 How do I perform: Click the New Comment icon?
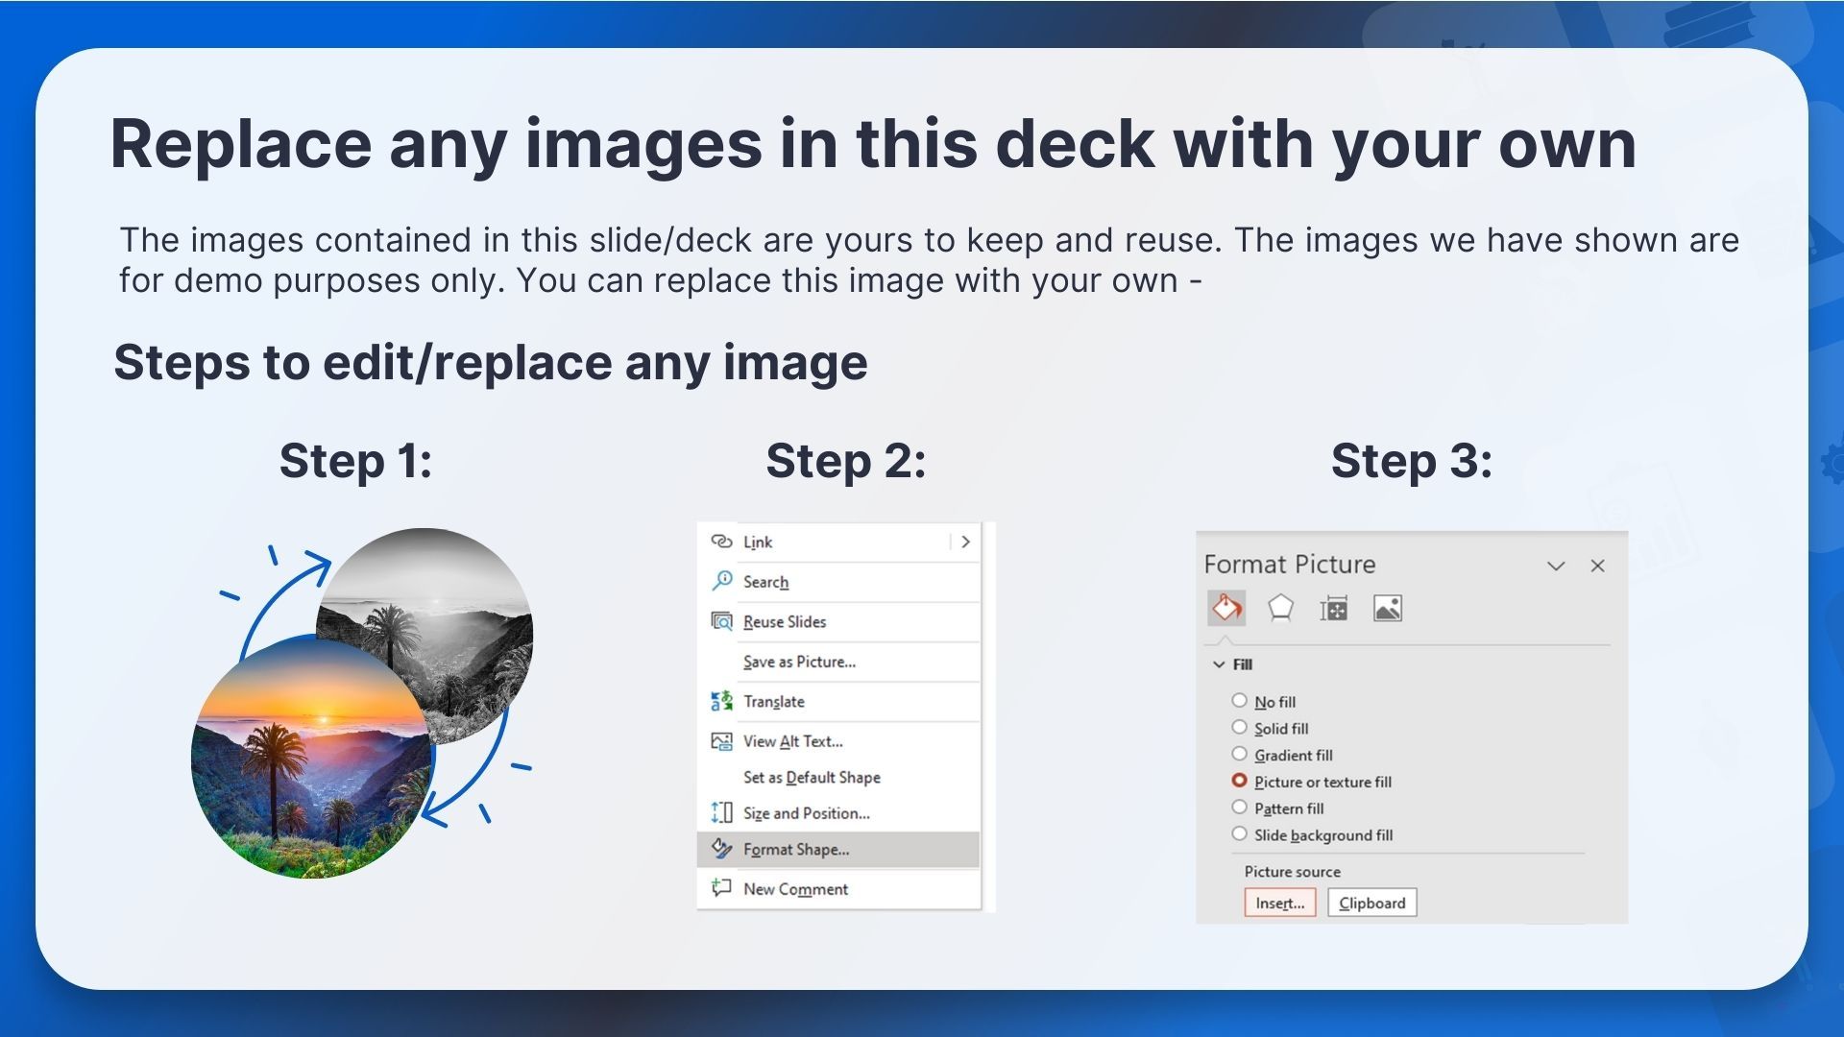point(720,888)
